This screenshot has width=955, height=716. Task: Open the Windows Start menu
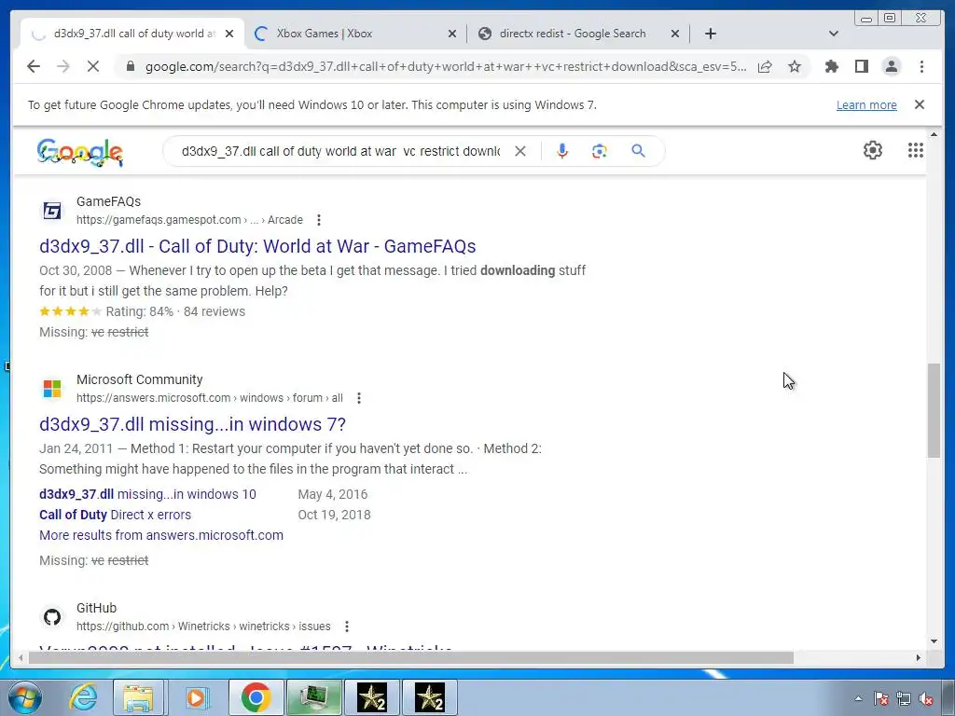[x=24, y=697]
